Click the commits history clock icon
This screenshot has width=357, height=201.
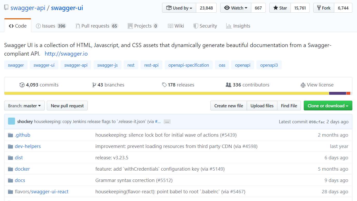click(22, 85)
